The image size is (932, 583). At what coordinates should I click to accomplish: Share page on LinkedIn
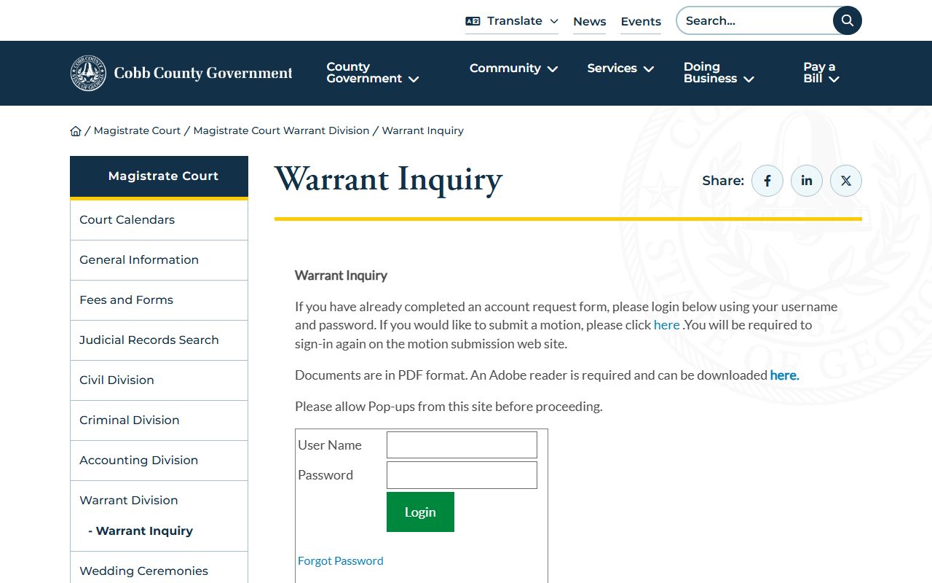[x=807, y=181]
